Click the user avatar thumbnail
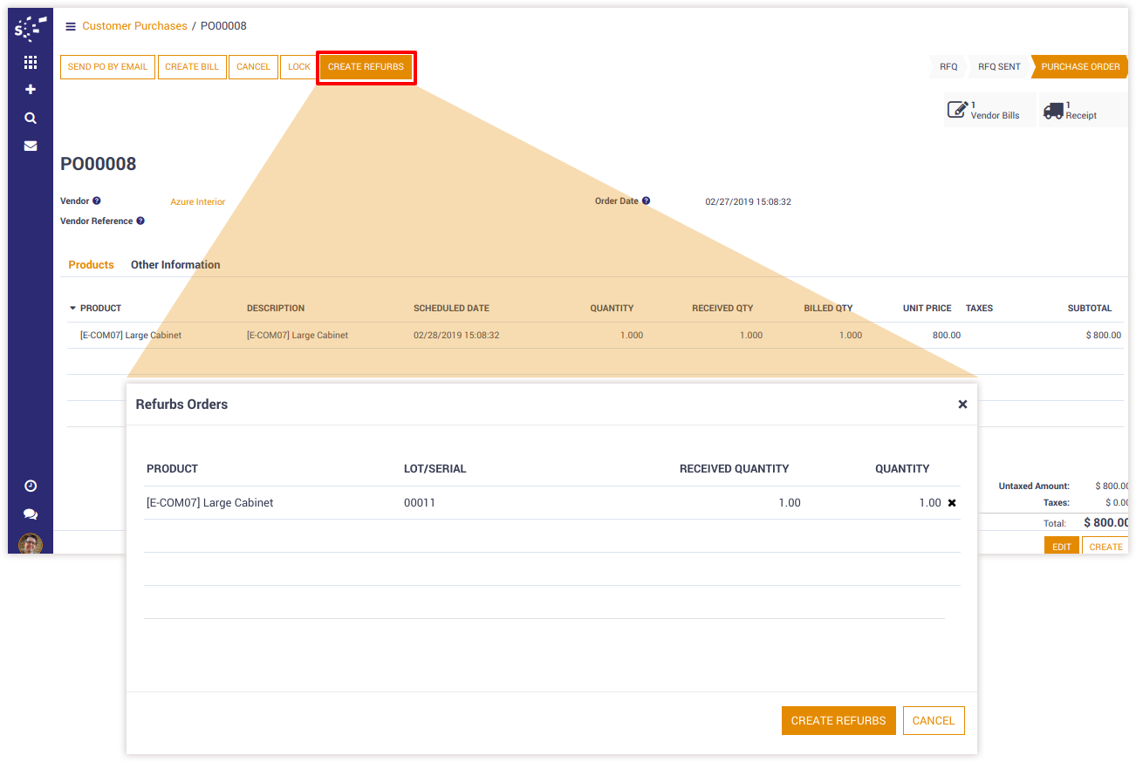 31,543
